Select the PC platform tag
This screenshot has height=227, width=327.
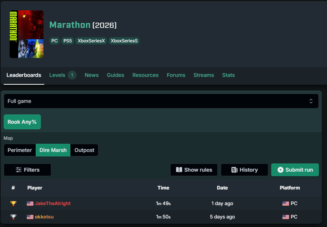tap(54, 41)
